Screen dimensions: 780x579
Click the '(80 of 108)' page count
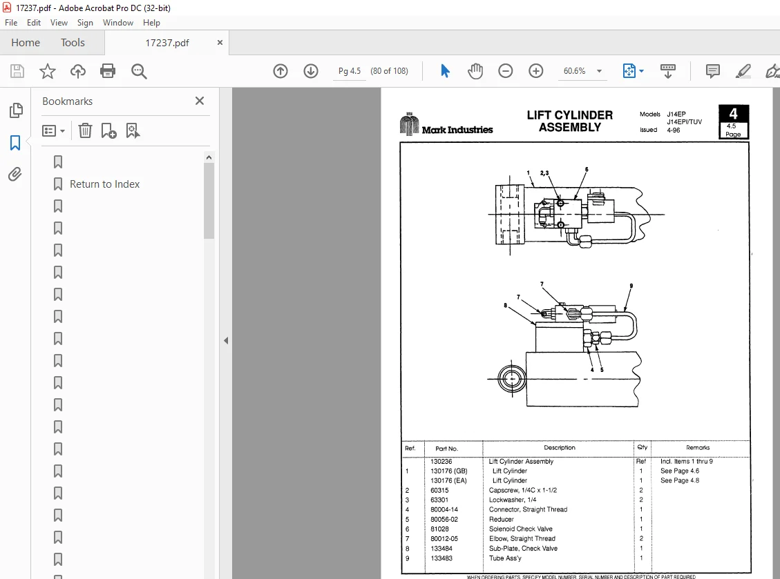(x=389, y=71)
